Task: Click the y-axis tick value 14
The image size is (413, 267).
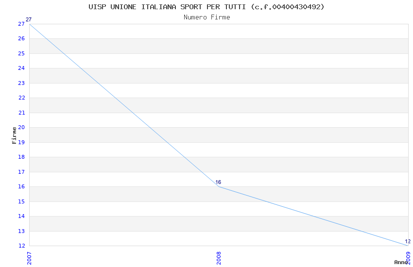Action: click(x=21, y=216)
